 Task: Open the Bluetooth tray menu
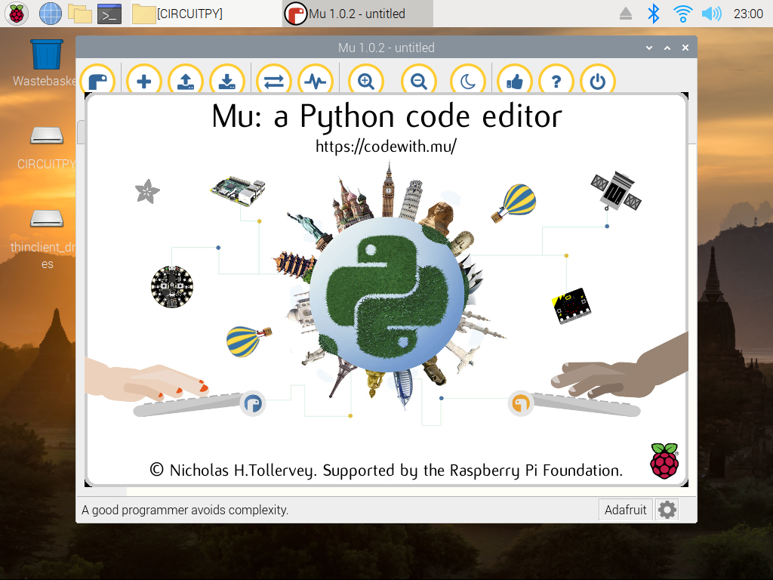click(653, 14)
